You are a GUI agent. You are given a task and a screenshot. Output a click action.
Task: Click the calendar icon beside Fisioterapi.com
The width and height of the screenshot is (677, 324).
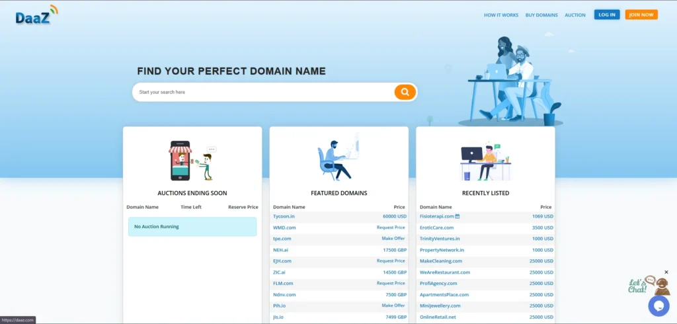pos(458,216)
